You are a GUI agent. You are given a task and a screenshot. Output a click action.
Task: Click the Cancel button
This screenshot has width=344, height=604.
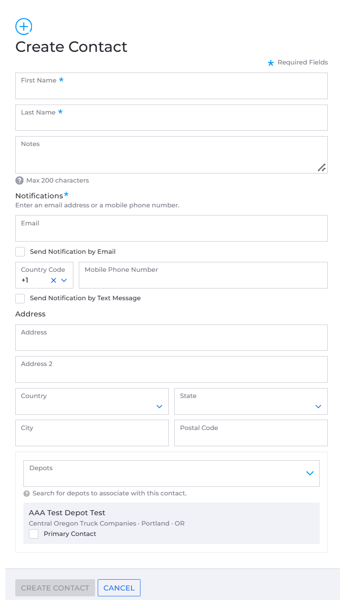(119, 588)
